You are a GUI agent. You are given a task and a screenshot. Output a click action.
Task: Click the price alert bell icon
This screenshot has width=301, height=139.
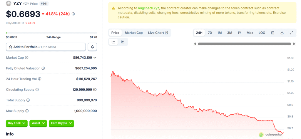tap(92, 47)
